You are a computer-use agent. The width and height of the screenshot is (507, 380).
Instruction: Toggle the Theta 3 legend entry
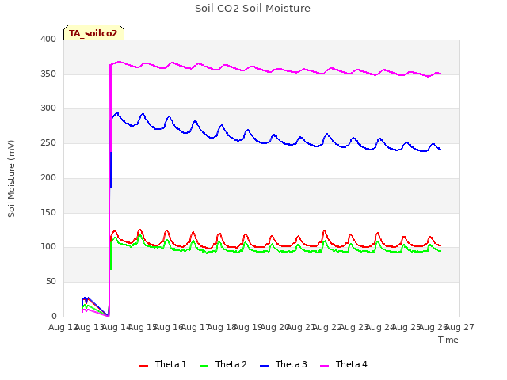(284, 364)
